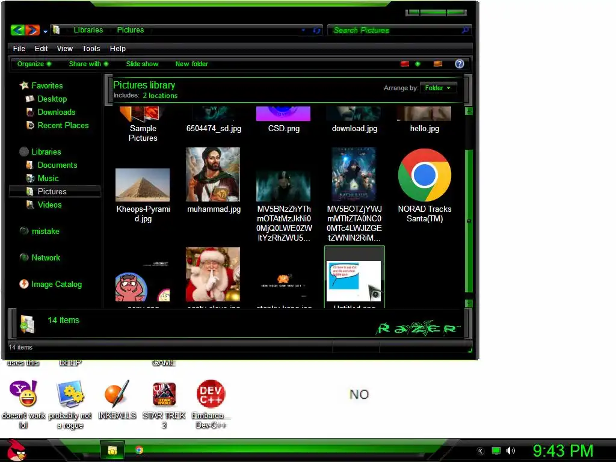Click Pictures in the address bar
The image size is (616, 462).
coord(131,30)
